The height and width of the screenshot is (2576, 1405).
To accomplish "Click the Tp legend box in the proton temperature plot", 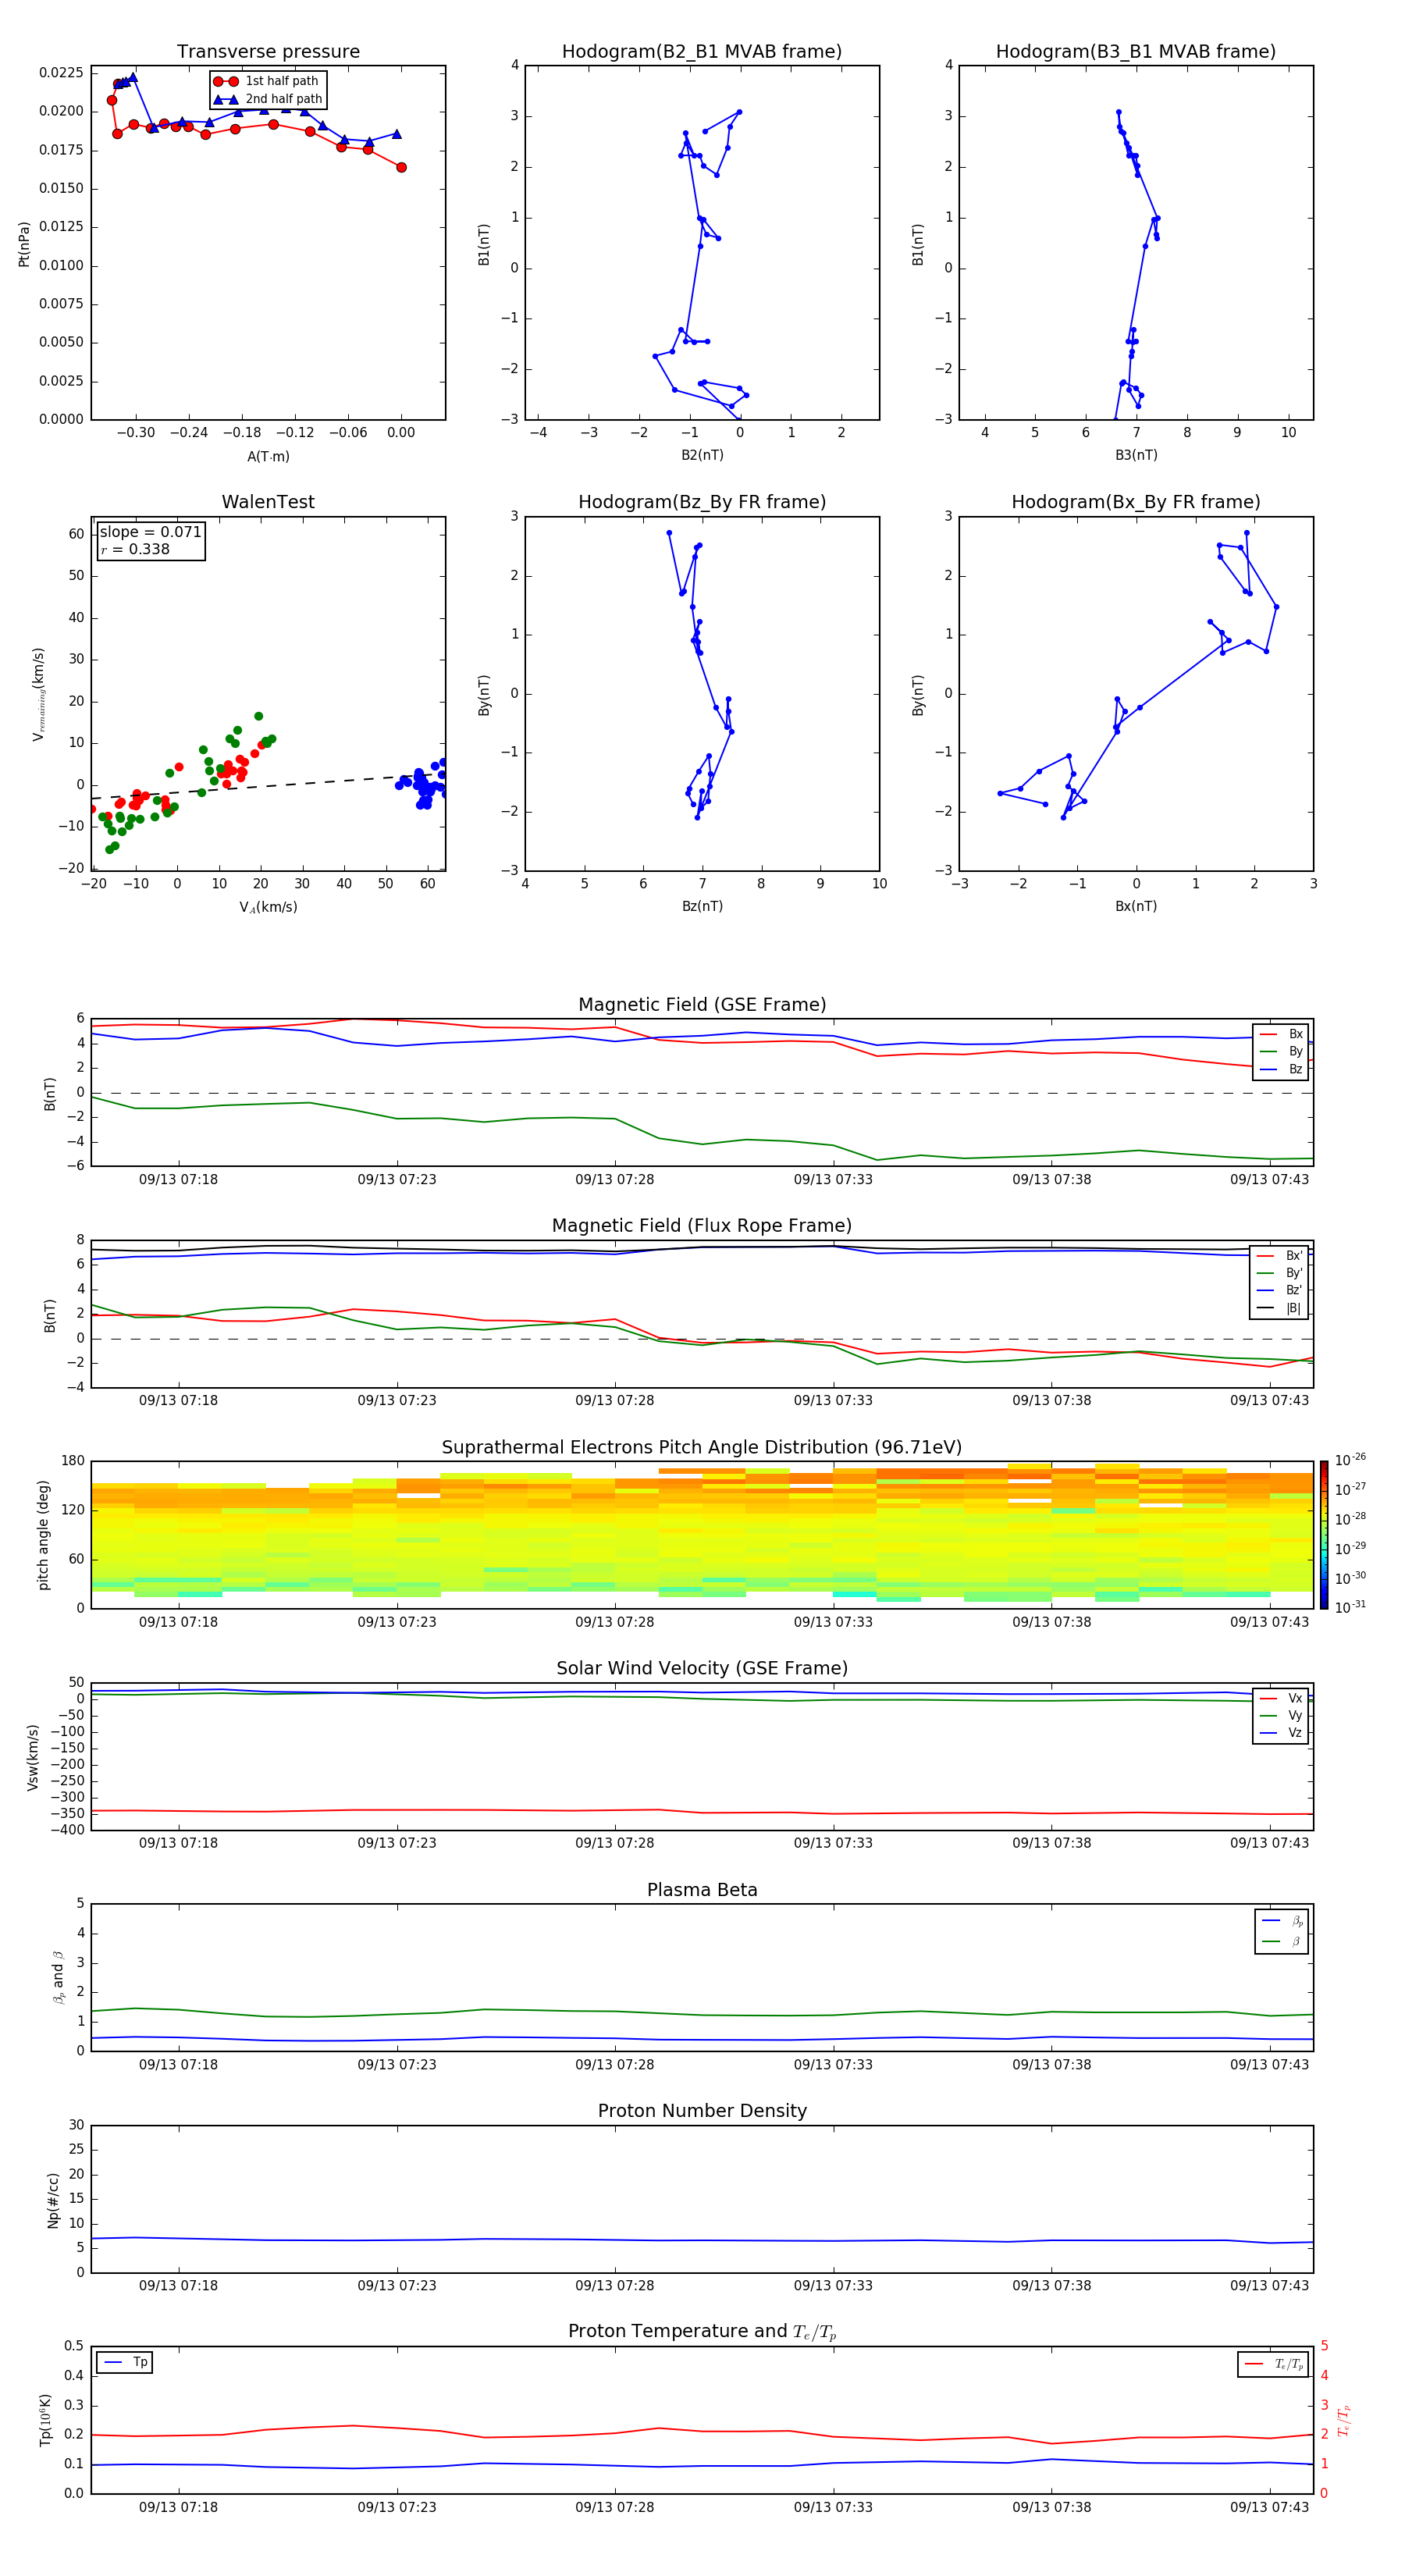I will coord(125,2363).
